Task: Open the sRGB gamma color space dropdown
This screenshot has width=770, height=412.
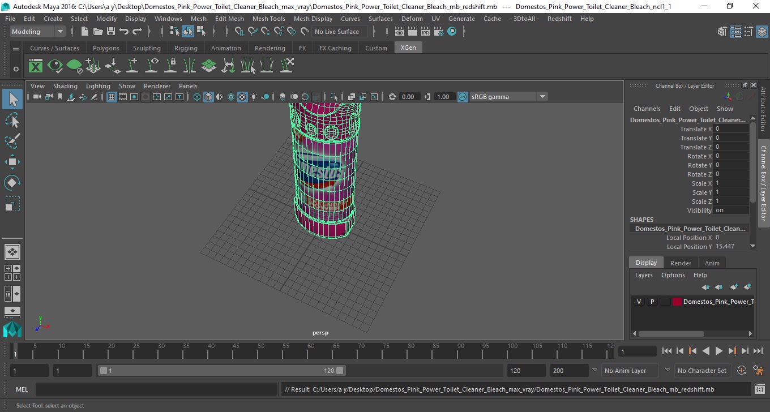Action: (508, 97)
